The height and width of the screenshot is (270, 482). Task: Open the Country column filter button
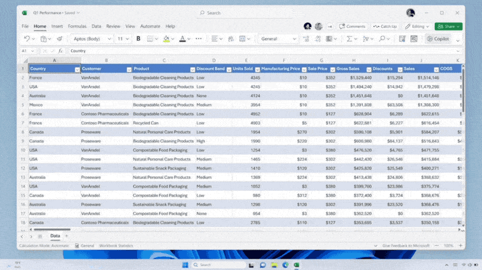(x=77, y=69)
